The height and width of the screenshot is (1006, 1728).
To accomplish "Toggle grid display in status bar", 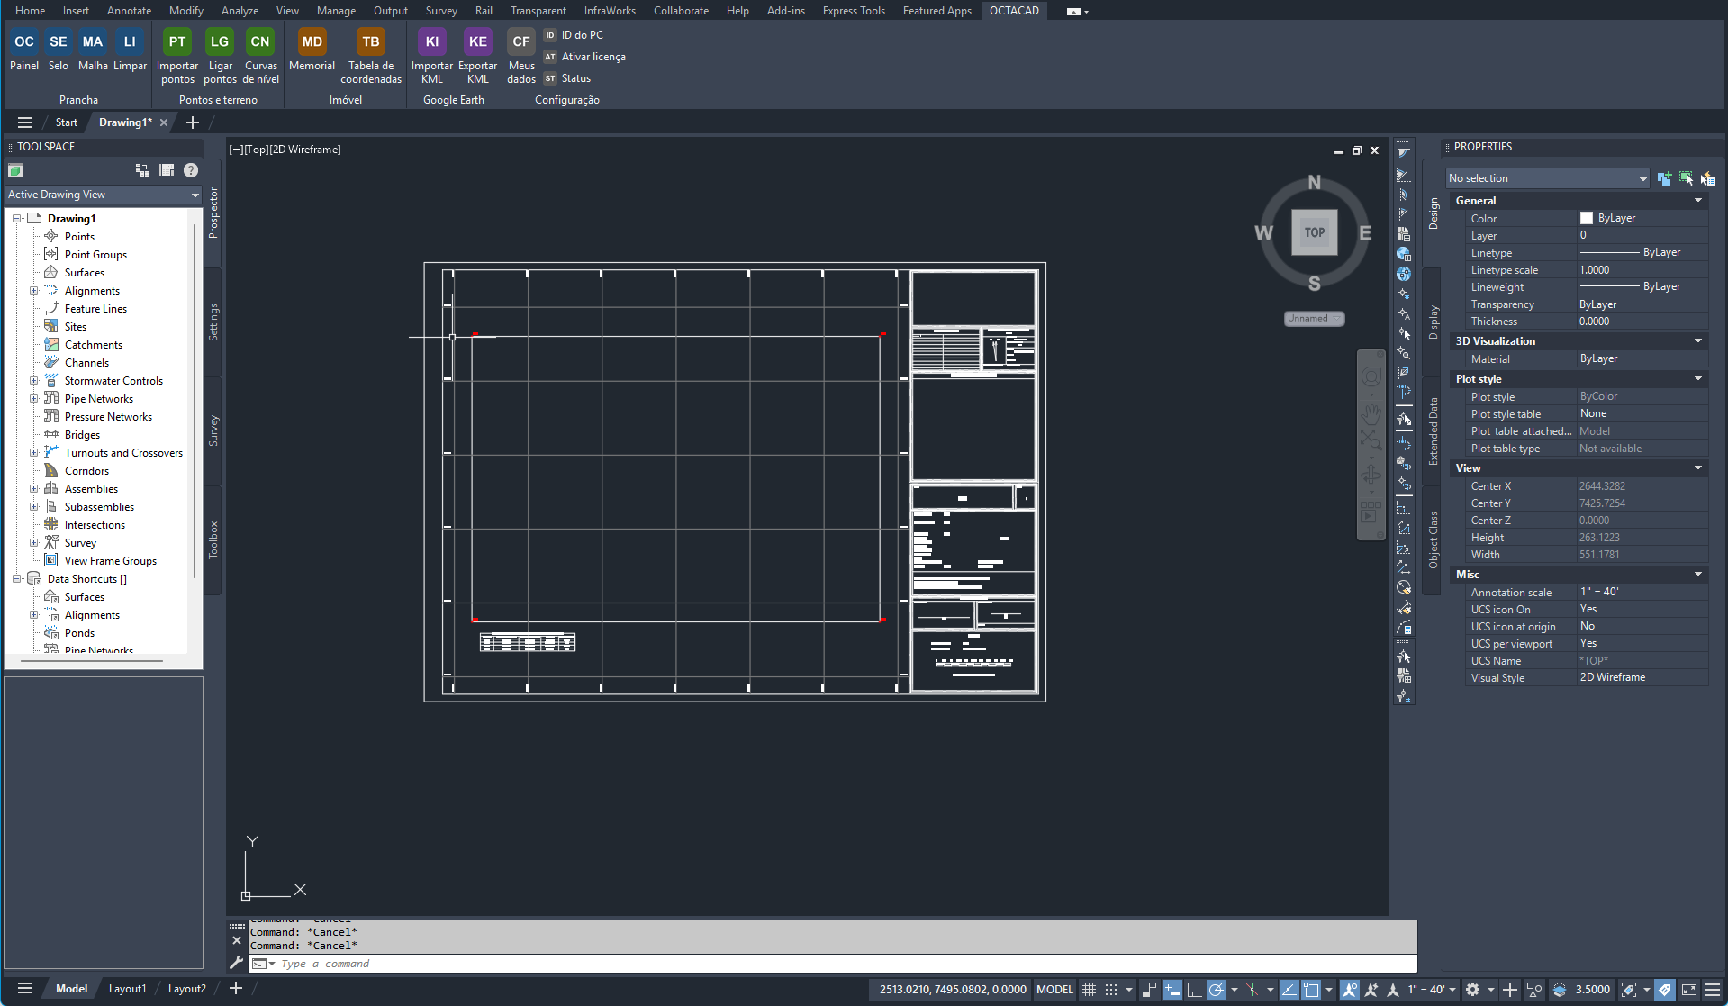I will [1089, 989].
